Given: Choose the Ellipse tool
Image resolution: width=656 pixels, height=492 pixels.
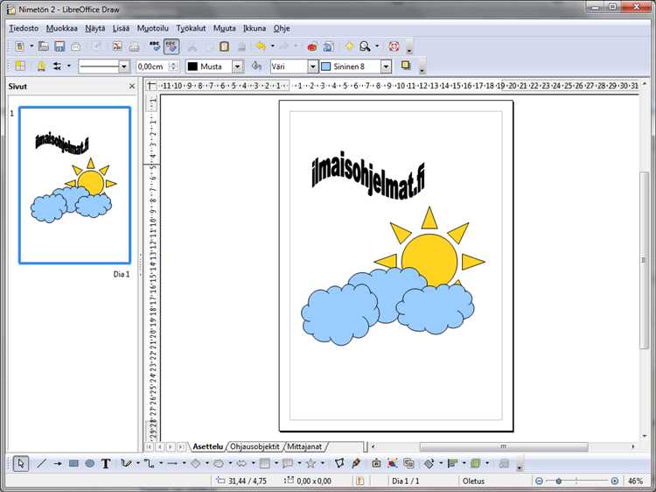Looking at the screenshot, I should coord(89,463).
